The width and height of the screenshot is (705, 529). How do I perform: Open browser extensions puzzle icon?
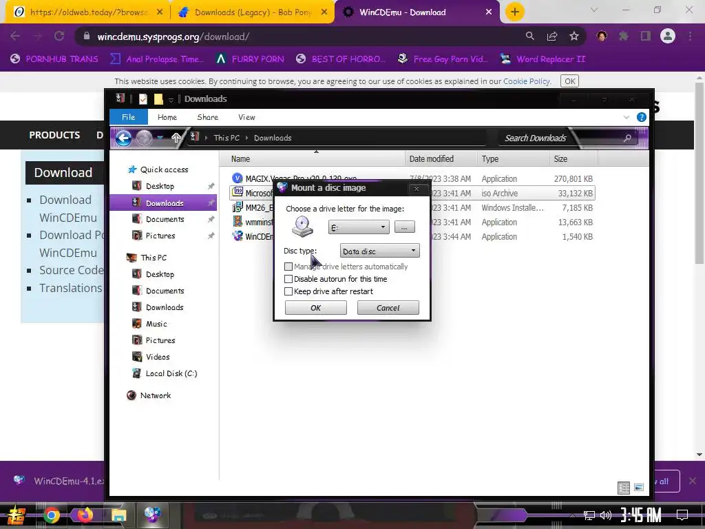[624, 36]
